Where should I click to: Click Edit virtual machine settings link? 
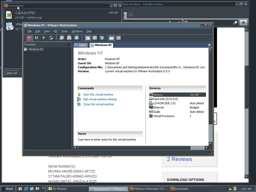(100, 99)
